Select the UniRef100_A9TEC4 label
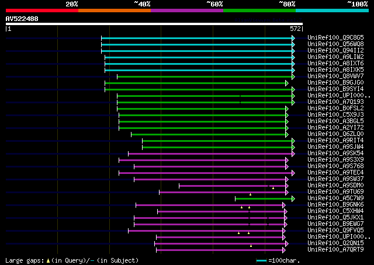Screen dimensions: 374x265 (335, 173)
